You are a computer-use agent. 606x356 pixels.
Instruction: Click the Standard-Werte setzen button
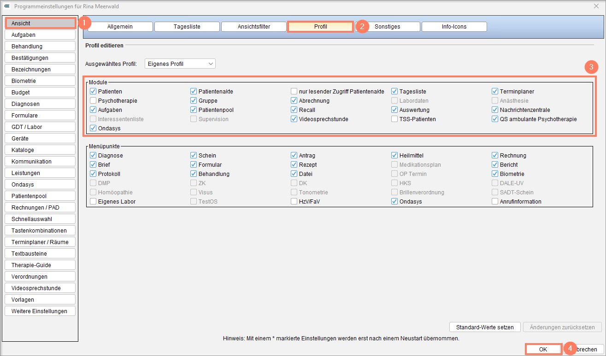[x=485, y=327]
